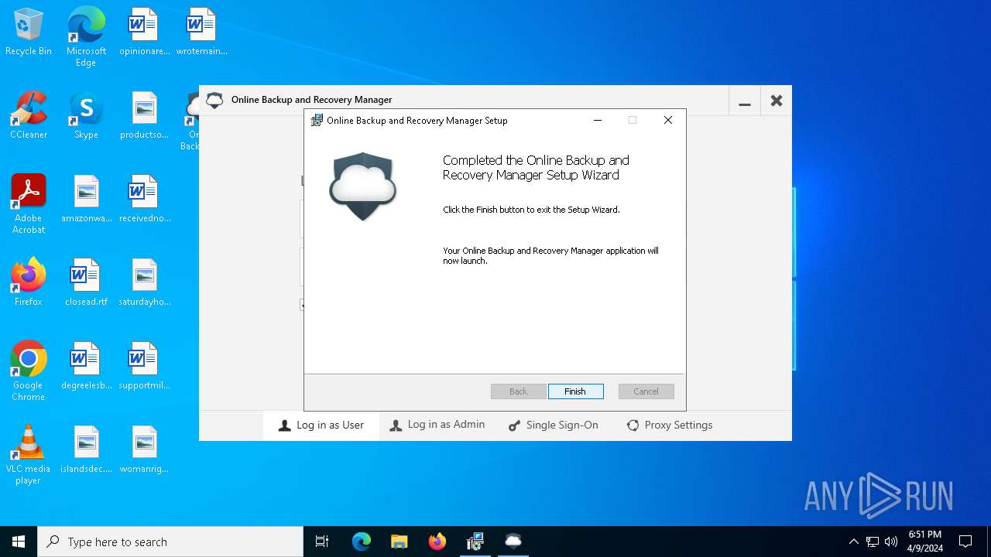Open the notification center icon
This screenshot has width=991, height=557.
point(965,542)
